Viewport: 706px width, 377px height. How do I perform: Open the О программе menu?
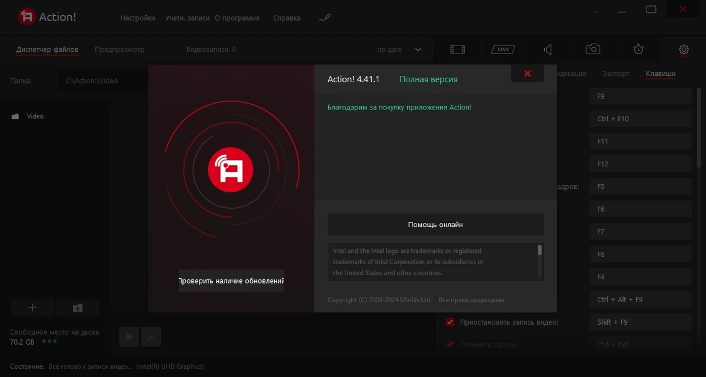pos(237,18)
